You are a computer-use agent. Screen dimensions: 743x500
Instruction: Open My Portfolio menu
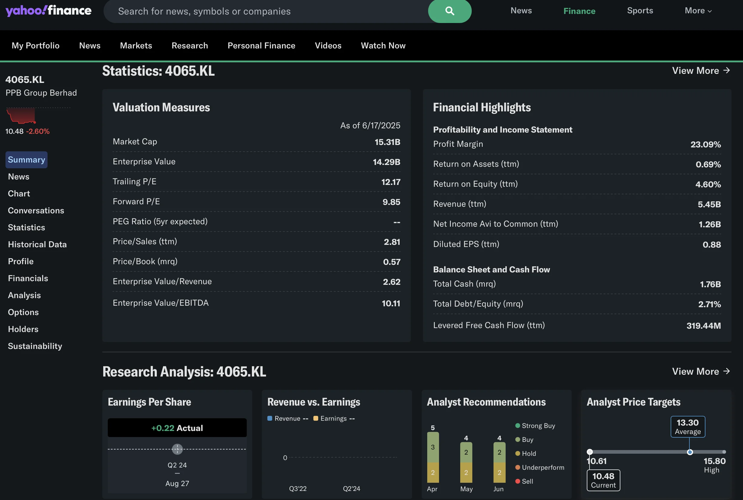[35, 46]
